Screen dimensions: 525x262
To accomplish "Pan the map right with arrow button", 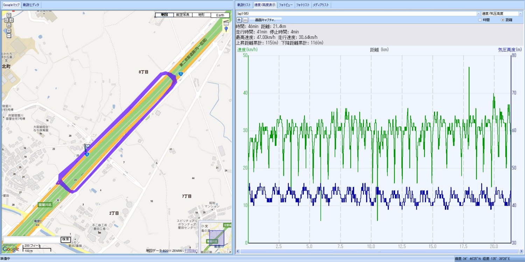I will pos(11,20).
